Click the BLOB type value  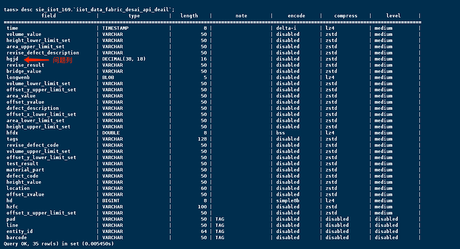[108, 77]
